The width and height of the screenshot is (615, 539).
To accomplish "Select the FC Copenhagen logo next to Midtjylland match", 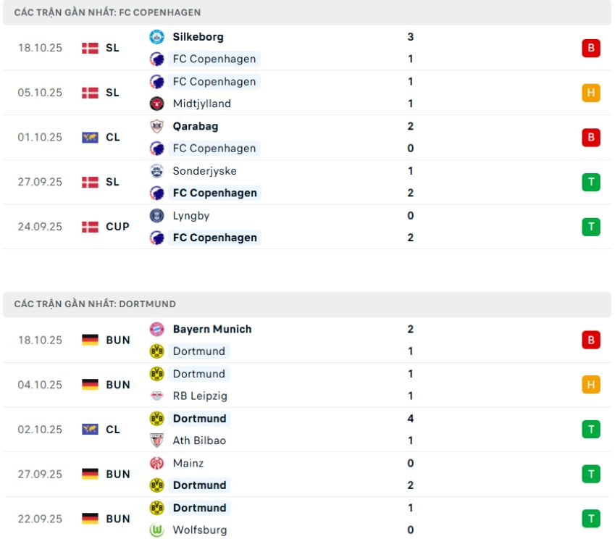I will click(x=156, y=81).
